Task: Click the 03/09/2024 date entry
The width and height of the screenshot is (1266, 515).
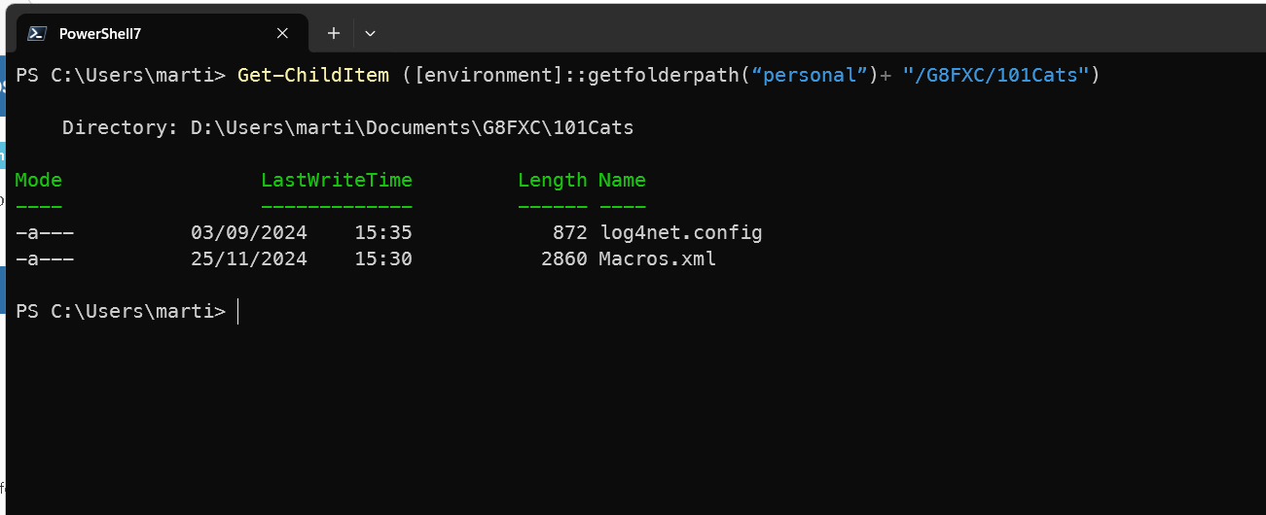Action: [249, 233]
